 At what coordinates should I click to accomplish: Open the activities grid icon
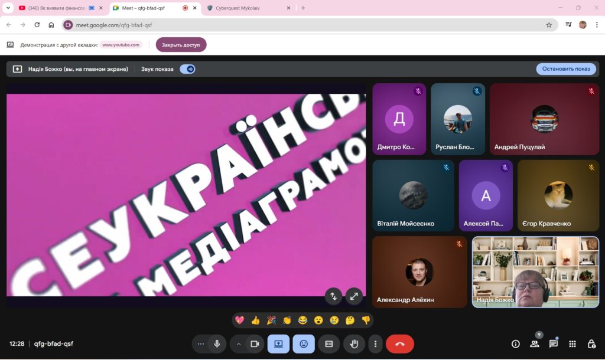coord(572,344)
